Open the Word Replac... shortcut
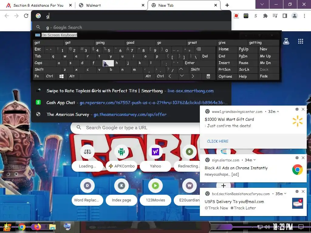This screenshot has height=233, width=311. point(87,192)
